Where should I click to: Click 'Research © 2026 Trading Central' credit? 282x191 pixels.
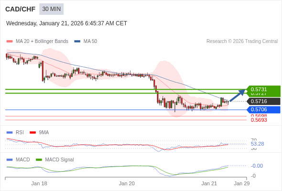(242, 42)
